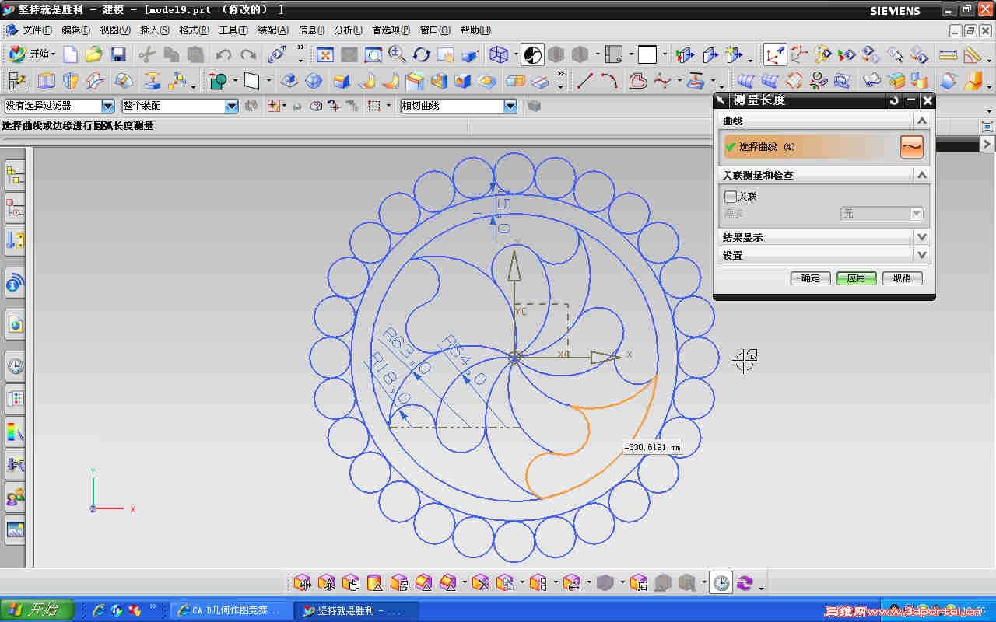Expand the 设置 section
The image size is (996, 622).
click(x=921, y=255)
